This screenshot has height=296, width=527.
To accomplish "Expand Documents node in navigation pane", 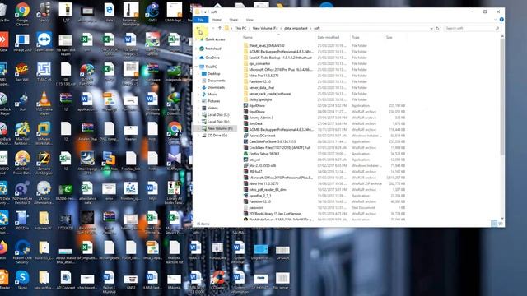I will 198,81.
